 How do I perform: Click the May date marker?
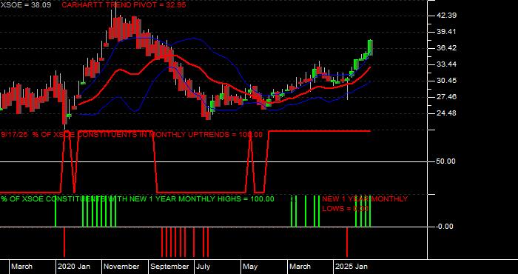[x=251, y=267]
